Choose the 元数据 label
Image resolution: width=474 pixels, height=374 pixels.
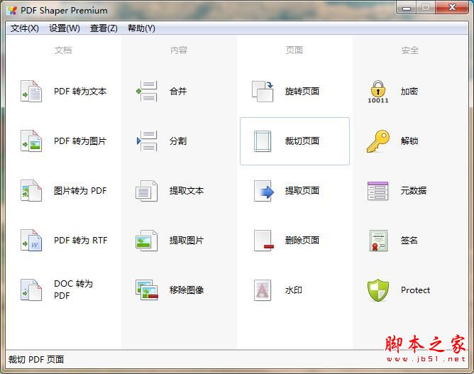click(414, 191)
